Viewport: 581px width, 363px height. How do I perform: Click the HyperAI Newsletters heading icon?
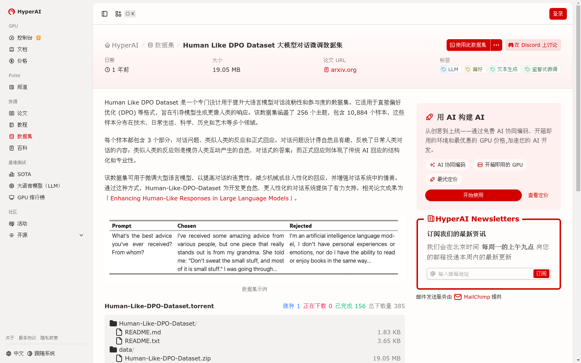pyautogui.click(x=431, y=219)
